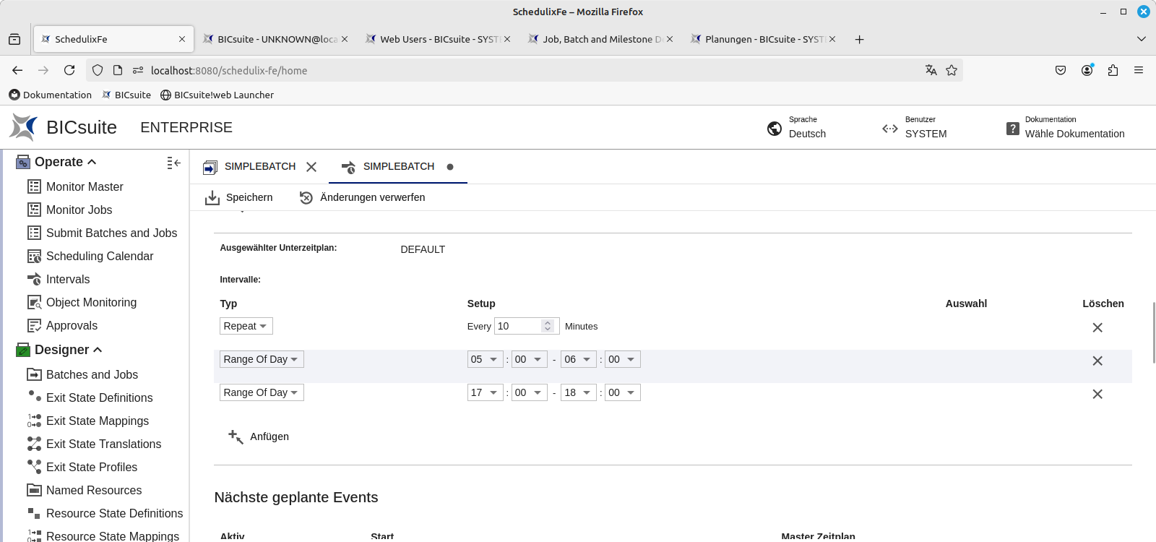Click the Every minutes number field

tap(517, 326)
